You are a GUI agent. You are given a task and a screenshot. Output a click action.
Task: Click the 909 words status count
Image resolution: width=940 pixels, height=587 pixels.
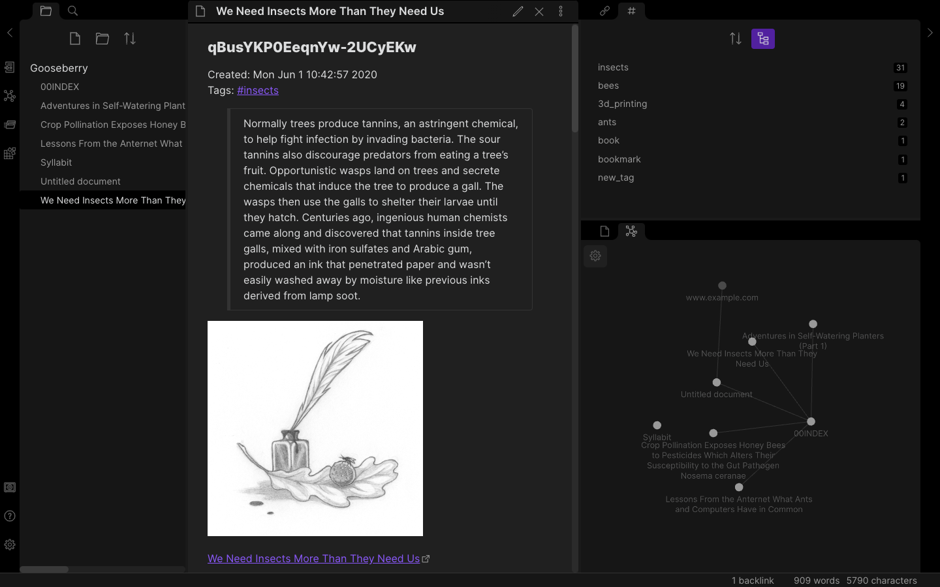817,580
